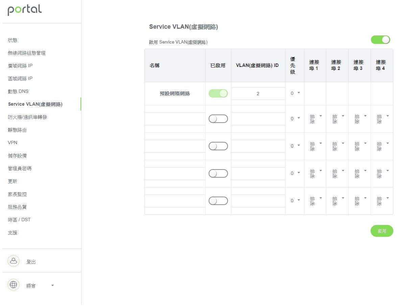Open 連接埠 2 dropdown in second VLAN entry
Viewport: 397px width, 306px height.
tap(338, 119)
